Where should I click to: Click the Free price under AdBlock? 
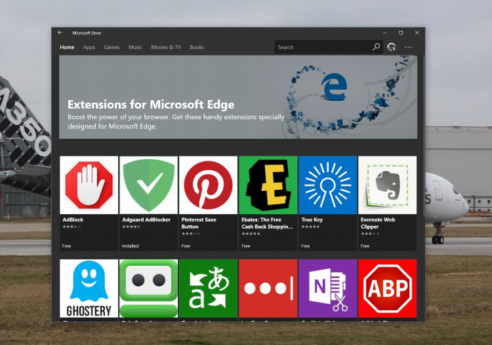click(x=66, y=246)
